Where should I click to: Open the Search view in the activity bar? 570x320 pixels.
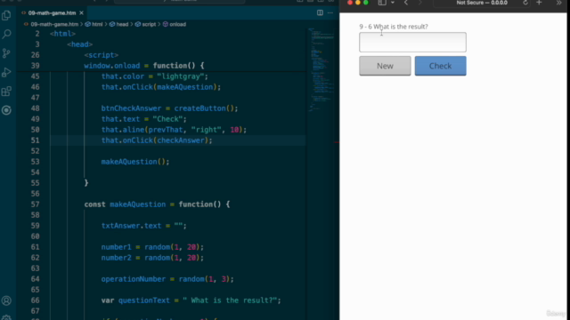(x=6, y=34)
